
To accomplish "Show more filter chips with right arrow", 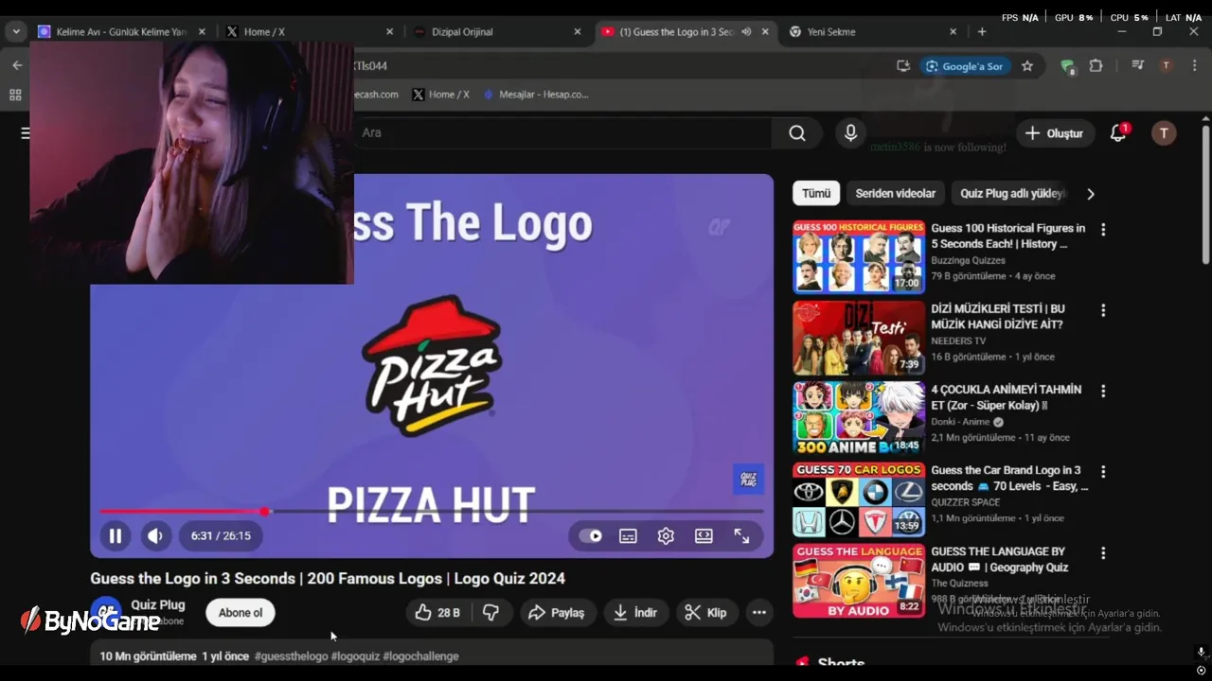I will pyautogui.click(x=1091, y=193).
